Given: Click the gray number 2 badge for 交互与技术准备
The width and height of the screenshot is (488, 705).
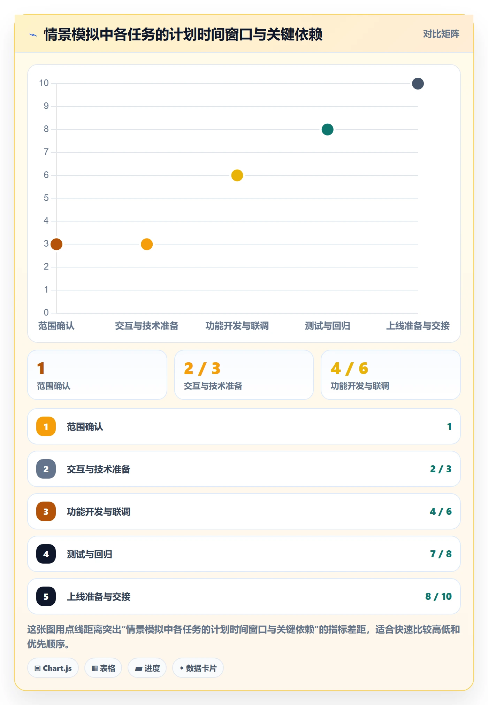Looking at the screenshot, I should click(46, 469).
